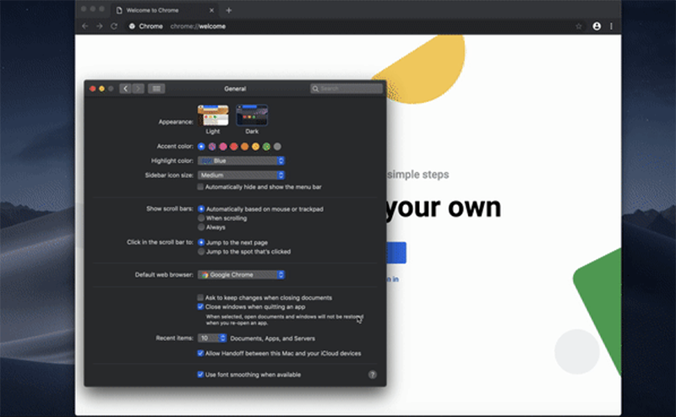The image size is (676, 417).
Task: Select Jump to the spot that's clicked
Action: (x=201, y=252)
